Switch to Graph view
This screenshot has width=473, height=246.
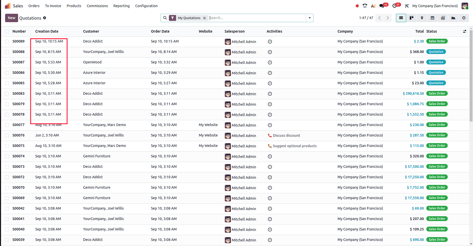click(453, 18)
